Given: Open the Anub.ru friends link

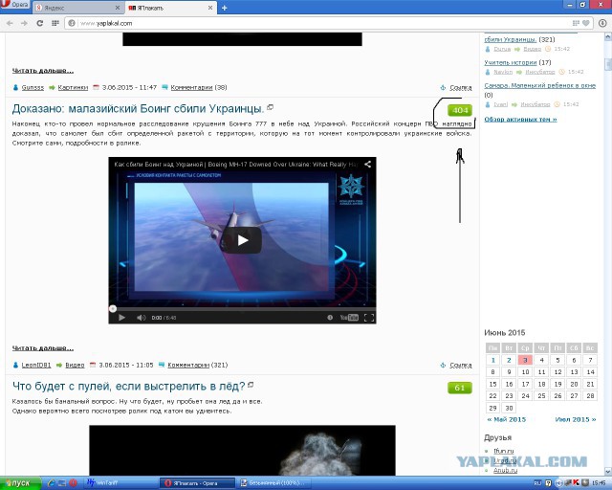Looking at the screenshot, I should tap(505, 471).
